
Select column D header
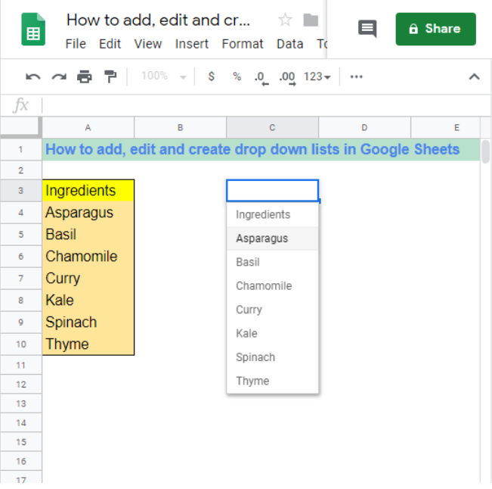pos(364,128)
